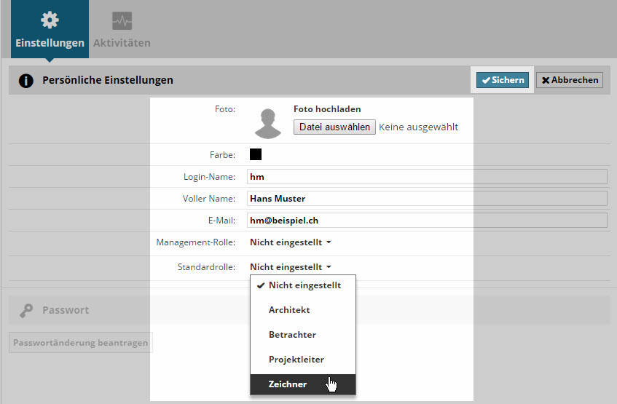This screenshot has width=617, height=404.
Task: Collapse the Standardrolle dropdown
Action: click(291, 267)
